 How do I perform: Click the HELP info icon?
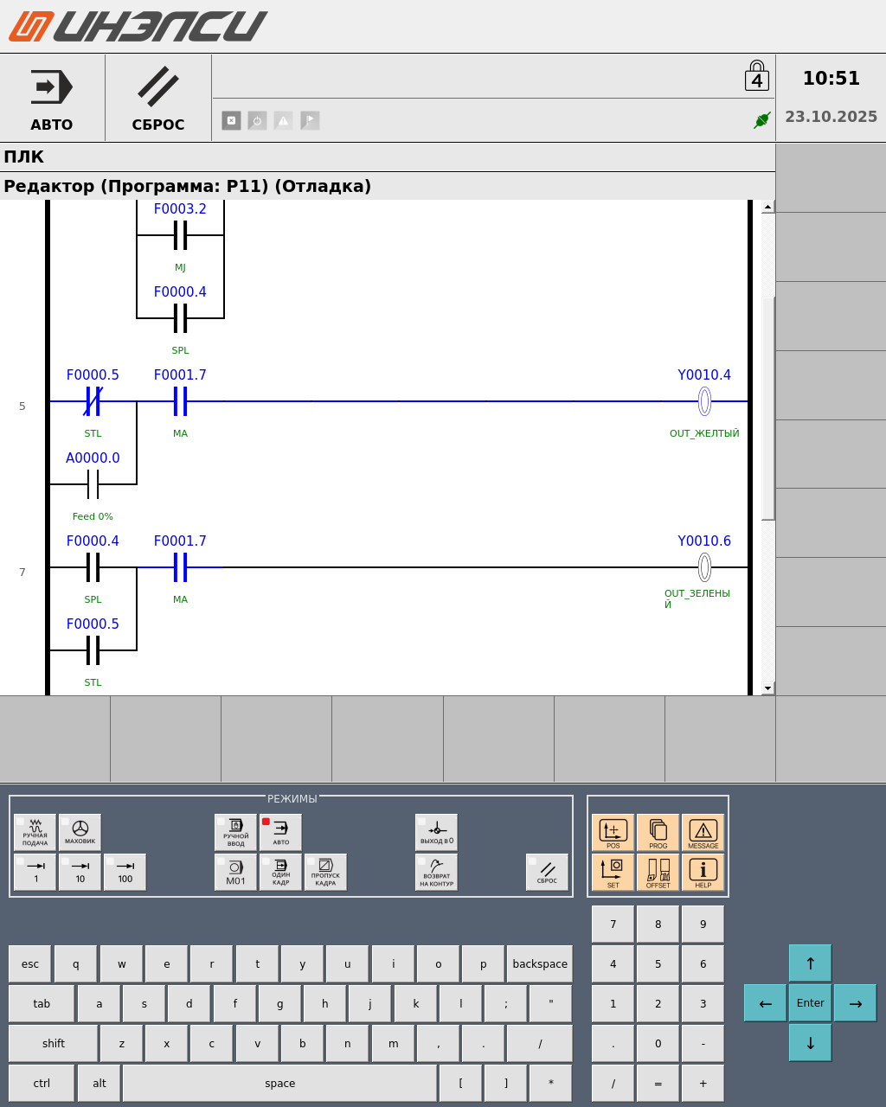point(703,872)
